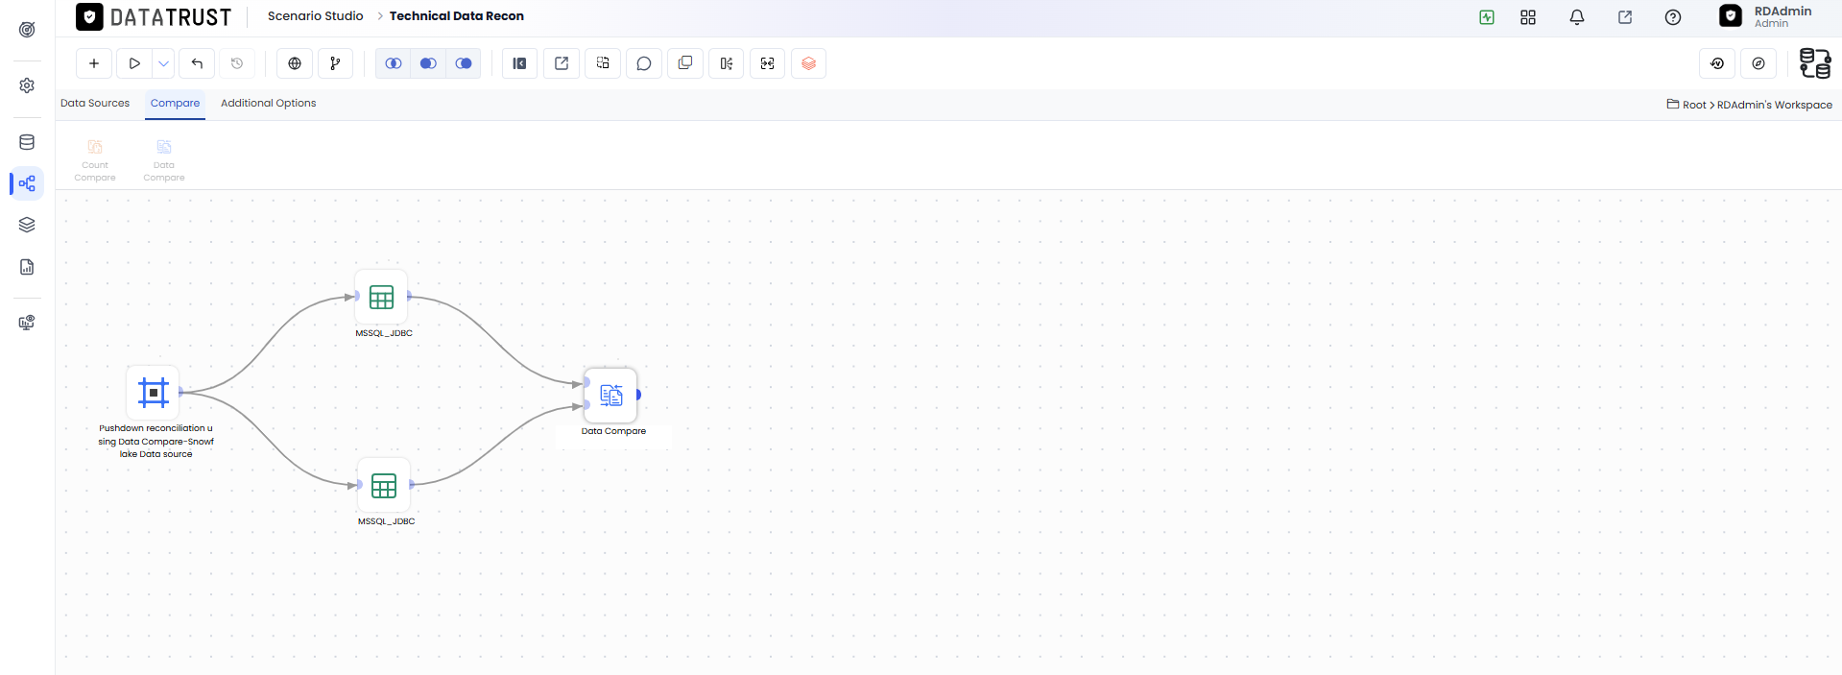Collapse panel with sidebar toggle icon

click(x=519, y=63)
